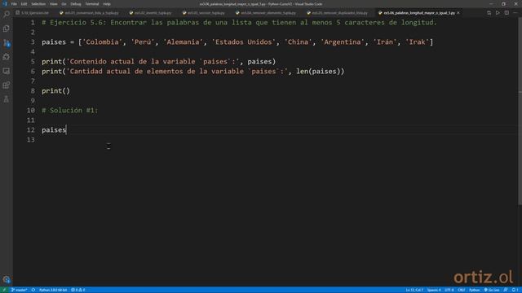Click the word paises on line 12
The width and height of the screenshot is (522, 293).
coord(54,130)
